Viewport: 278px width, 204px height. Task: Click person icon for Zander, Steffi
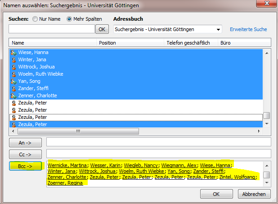13,89
